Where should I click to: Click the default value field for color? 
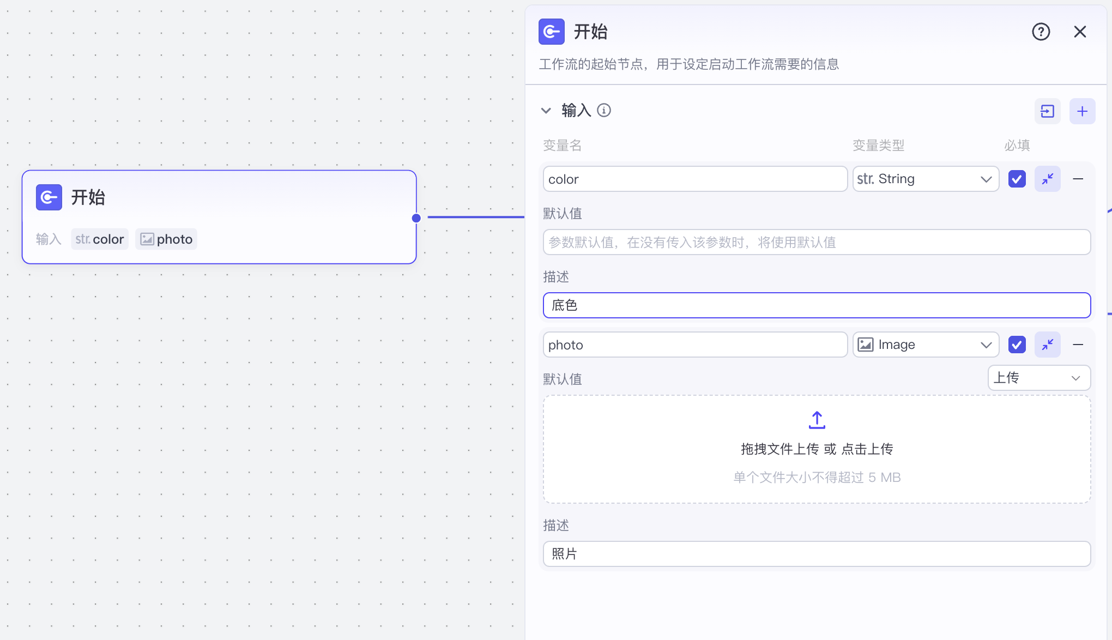816,242
